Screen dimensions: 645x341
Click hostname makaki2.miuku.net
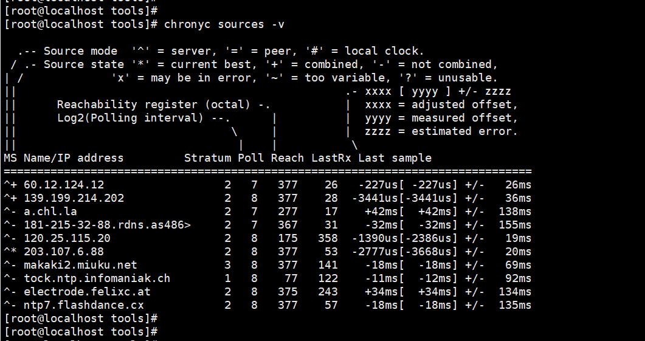click(81, 265)
